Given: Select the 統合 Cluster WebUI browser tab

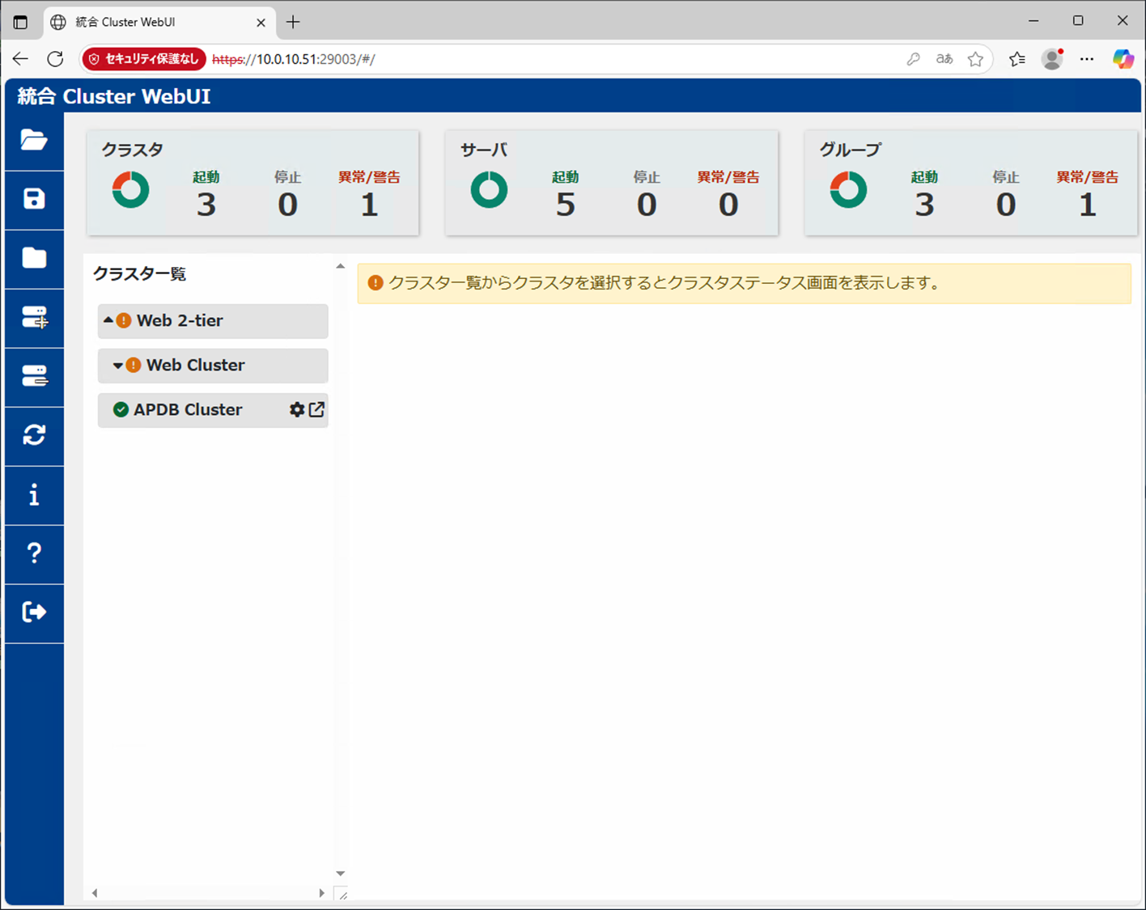Looking at the screenshot, I should pos(159,22).
